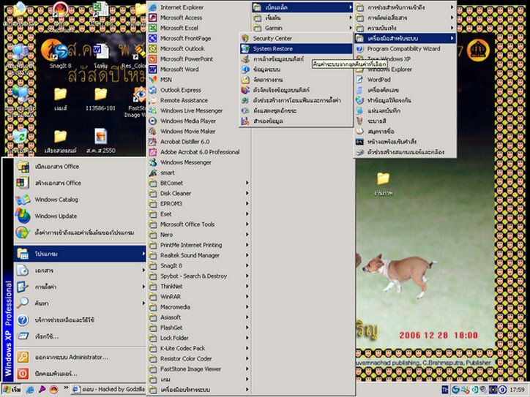
Task: Expand Microsoft Office Tools submenu
Action: (198, 224)
